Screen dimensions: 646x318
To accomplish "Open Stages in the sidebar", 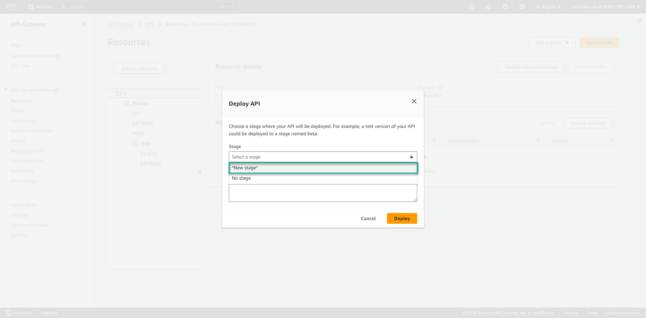I will pos(18,110).
